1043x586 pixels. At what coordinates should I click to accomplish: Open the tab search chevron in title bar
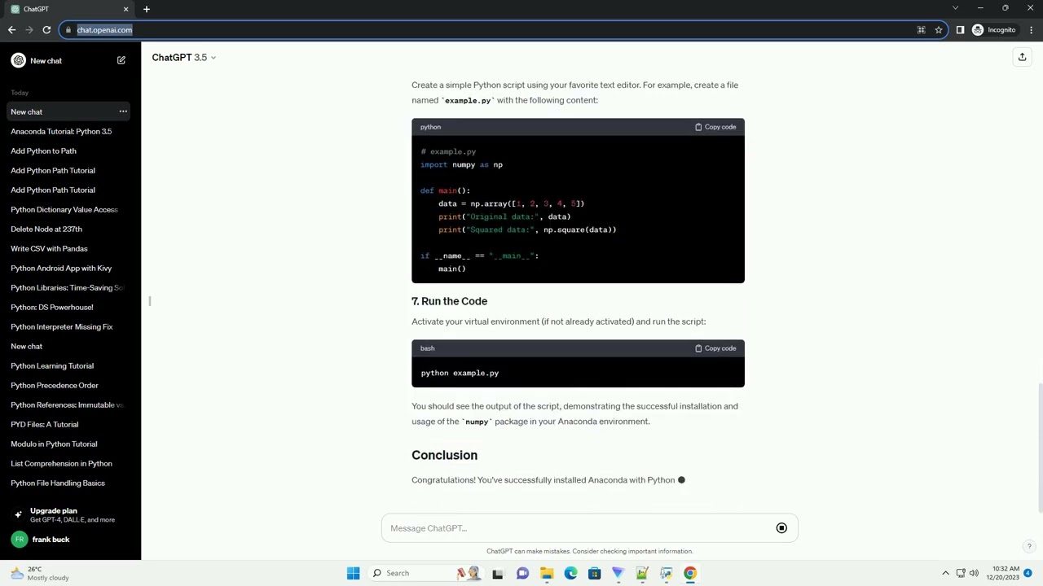pyautogui.click(x=955, y=8)
